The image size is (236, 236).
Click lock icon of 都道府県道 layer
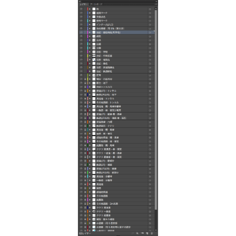point(85,192)
